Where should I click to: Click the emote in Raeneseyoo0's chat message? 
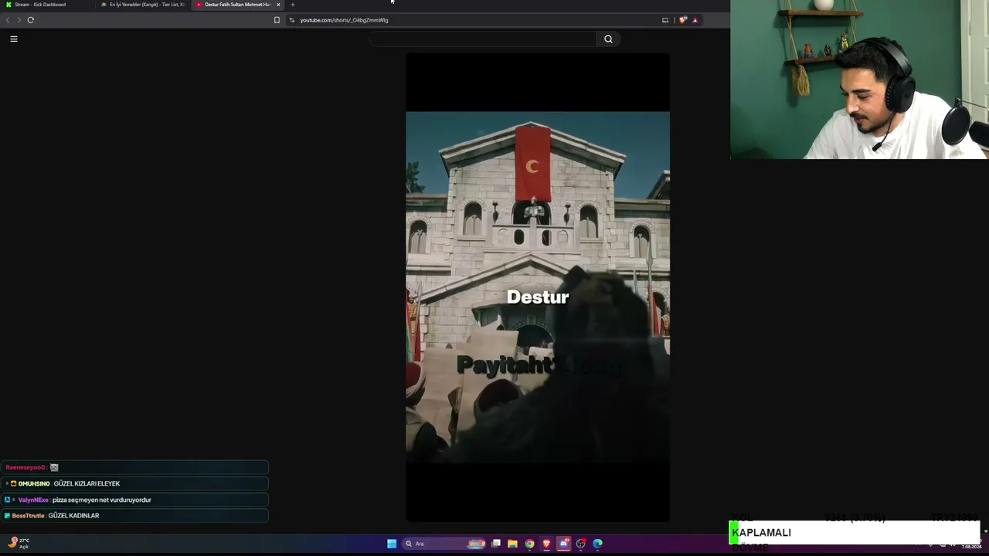(54, 467)
